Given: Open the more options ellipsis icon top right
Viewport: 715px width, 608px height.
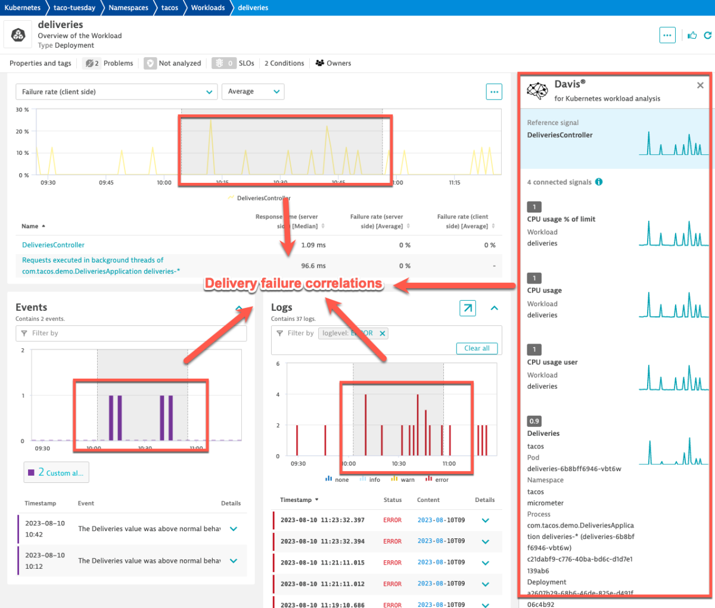Looking at the screenshot, I should (x=667, y=35).
